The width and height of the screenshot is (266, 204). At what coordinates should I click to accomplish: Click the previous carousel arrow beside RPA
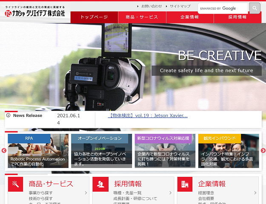4,150
